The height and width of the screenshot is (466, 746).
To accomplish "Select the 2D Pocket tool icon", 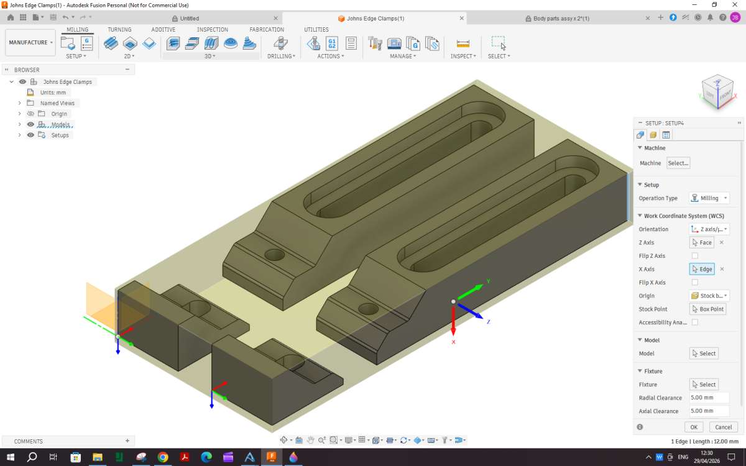I will tap(130, 43).
